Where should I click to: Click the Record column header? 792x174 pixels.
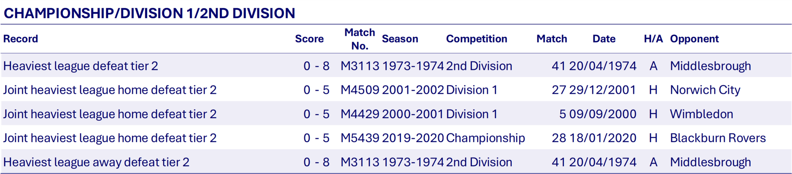[x=21, y=39]
